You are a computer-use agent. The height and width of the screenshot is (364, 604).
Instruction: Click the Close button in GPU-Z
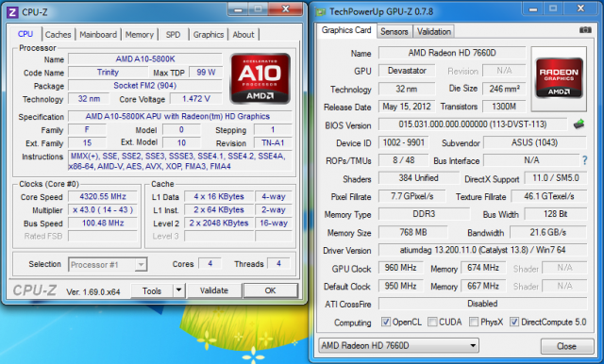click(566, 346)
